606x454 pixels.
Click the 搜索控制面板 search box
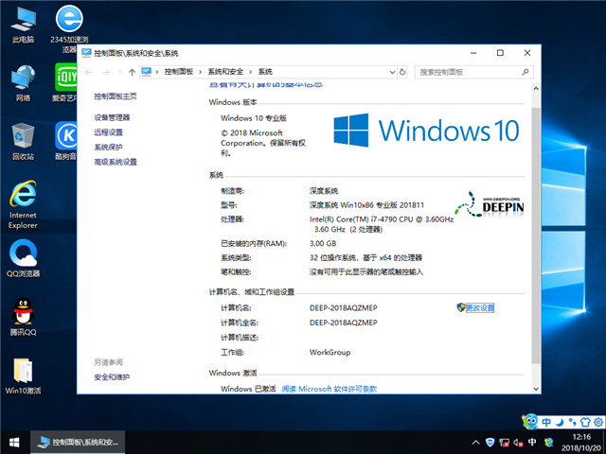click(x=473, y=72)
